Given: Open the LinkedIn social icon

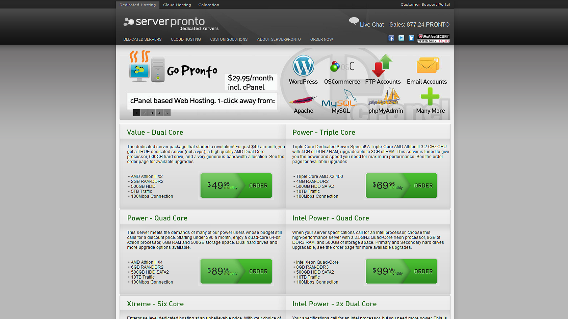Looking at the screenshot, I should 411,38.
